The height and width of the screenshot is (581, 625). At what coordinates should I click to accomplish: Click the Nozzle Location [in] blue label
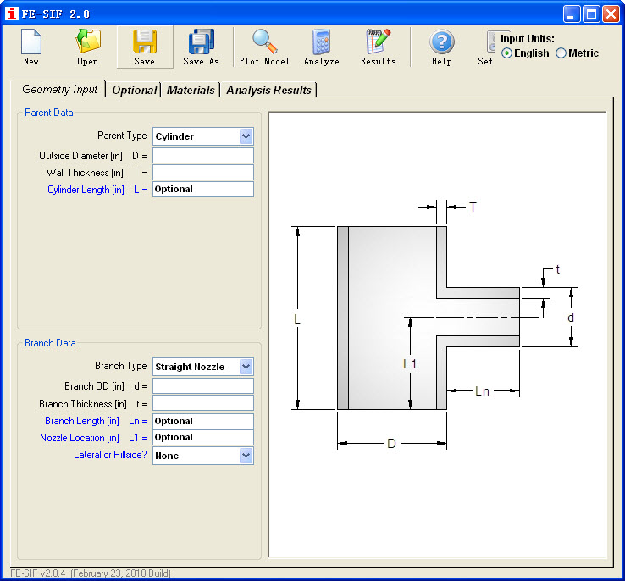pos(80,438)
